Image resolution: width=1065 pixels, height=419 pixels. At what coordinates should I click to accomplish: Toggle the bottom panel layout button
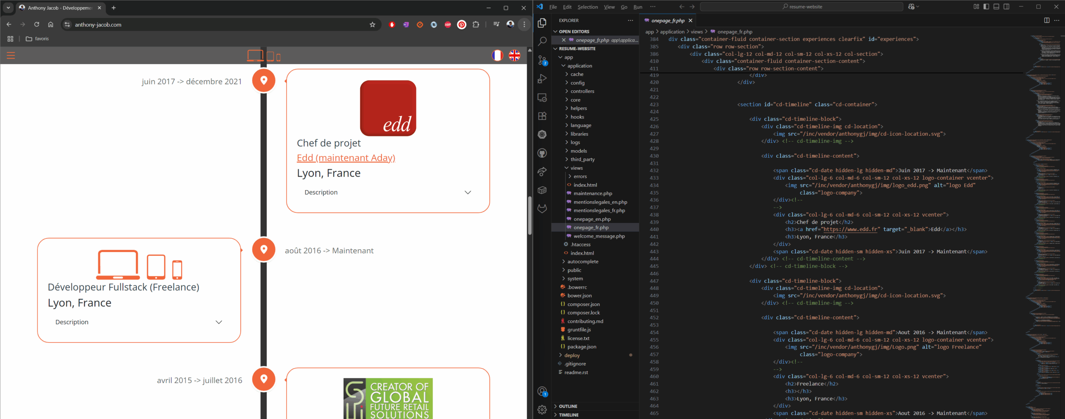pyautogui.click(x=996, y=7)
